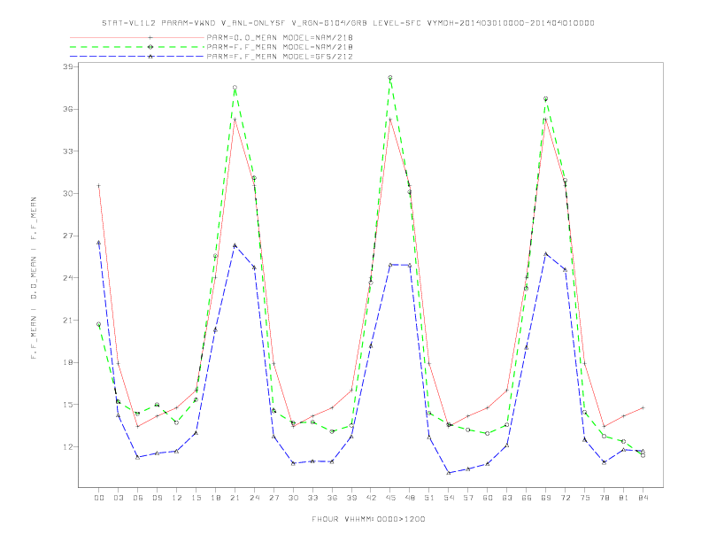Screen dimensions: 701x542
Task: Click the blue triangle peak at hour 21
Action: point(235,245)
